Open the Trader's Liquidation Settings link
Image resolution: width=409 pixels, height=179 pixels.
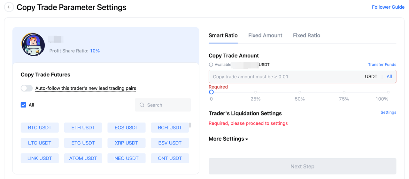389,113
